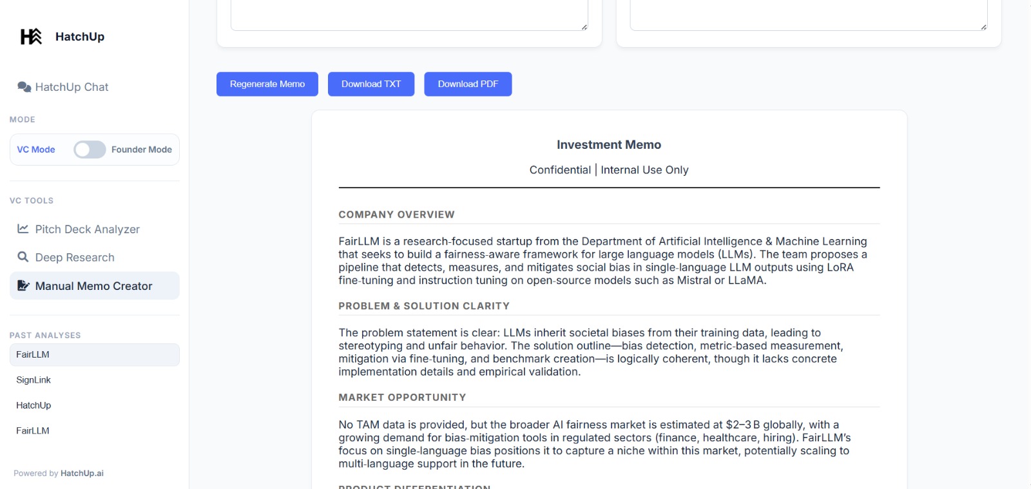Click the left text area's resize handle
This screenshot has width=1031, height=489.
584,27
